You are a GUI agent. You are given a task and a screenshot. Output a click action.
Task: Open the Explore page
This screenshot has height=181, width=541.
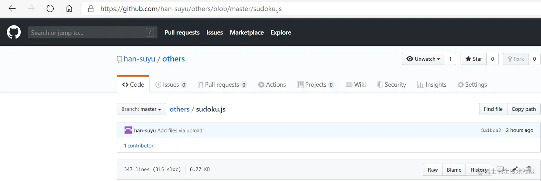[x=281, y=32]
